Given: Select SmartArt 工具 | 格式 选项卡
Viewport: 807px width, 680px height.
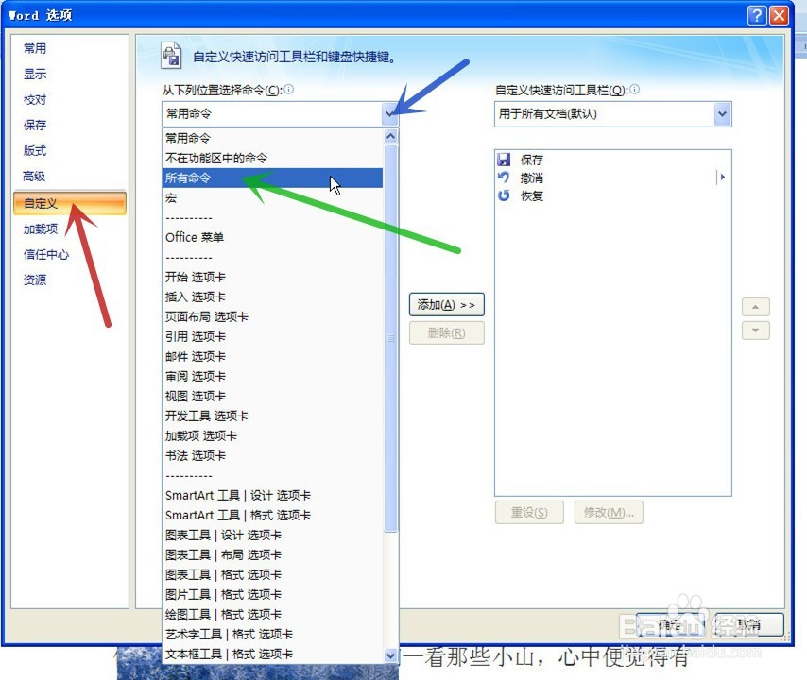Looking at the screenshot, I should (x=272, y=515).
